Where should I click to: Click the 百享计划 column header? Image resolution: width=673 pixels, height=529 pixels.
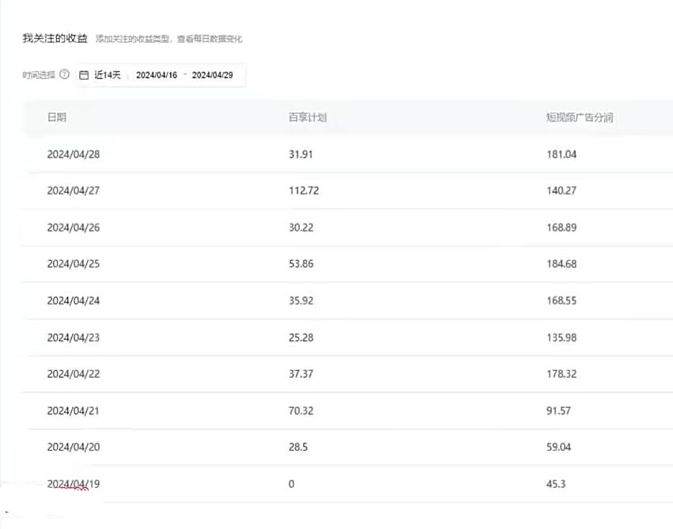point(308,117)
